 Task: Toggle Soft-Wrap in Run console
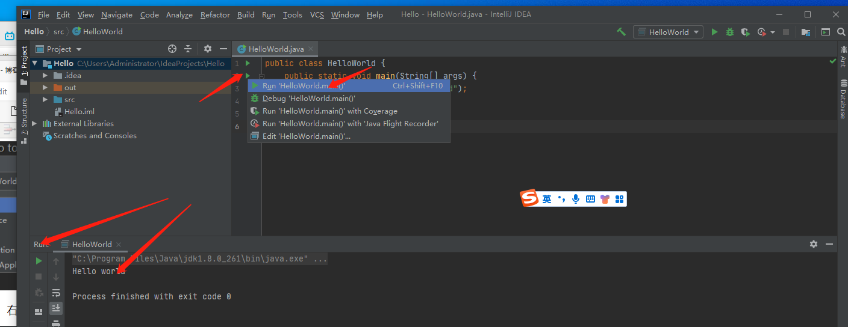coord(56,293)
